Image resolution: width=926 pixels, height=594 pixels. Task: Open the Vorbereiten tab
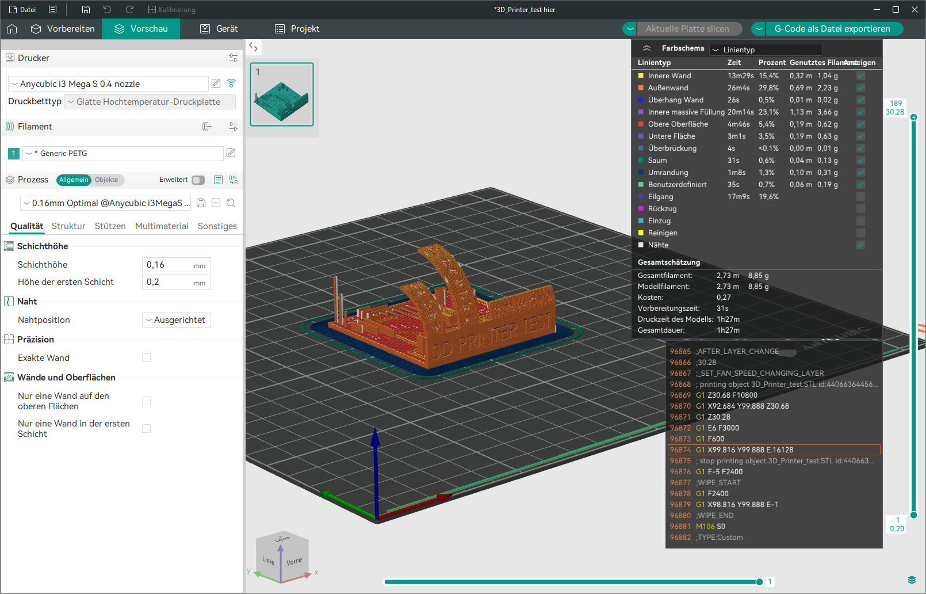click(x=63, y=29)
